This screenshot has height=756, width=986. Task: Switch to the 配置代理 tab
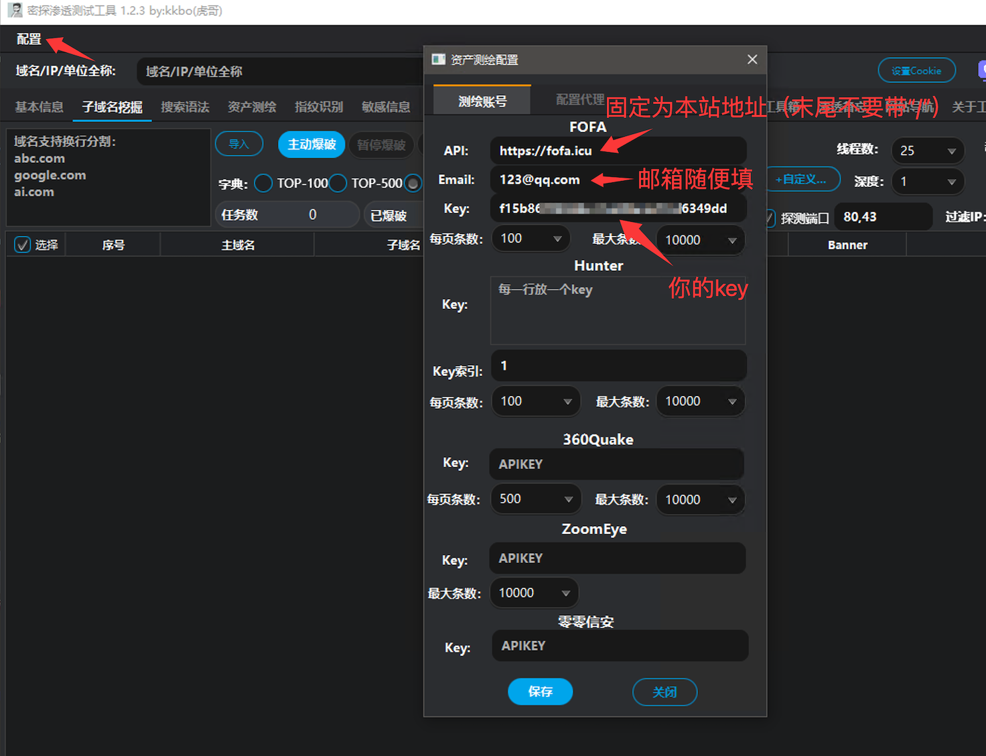pyautogui.click(x=579, y=100)
